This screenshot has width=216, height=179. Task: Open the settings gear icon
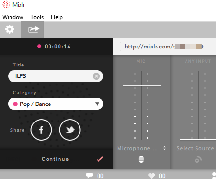coord(10,29)
